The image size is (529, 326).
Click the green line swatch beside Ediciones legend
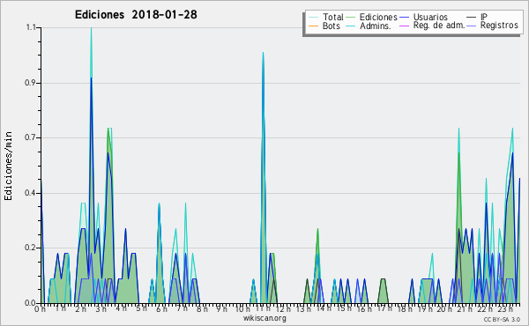[351, 17]
